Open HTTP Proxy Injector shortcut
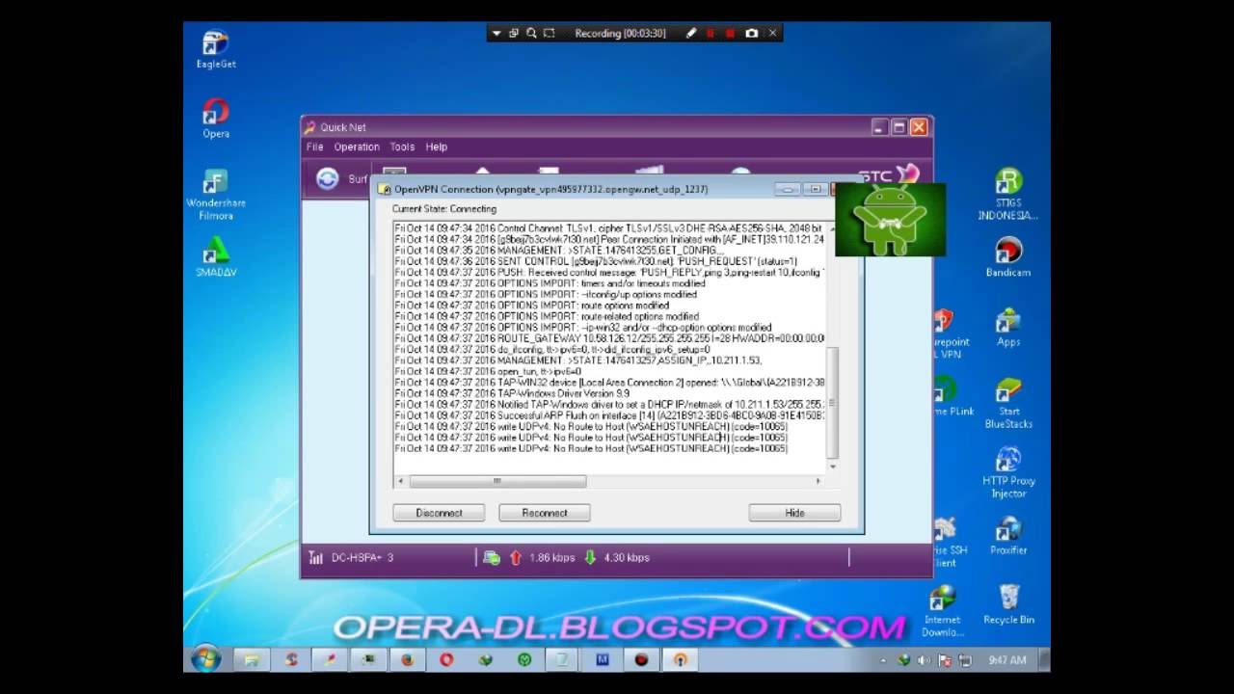Image resolution: width=1234 pixels, height=694 pixels. point(1008,472)
